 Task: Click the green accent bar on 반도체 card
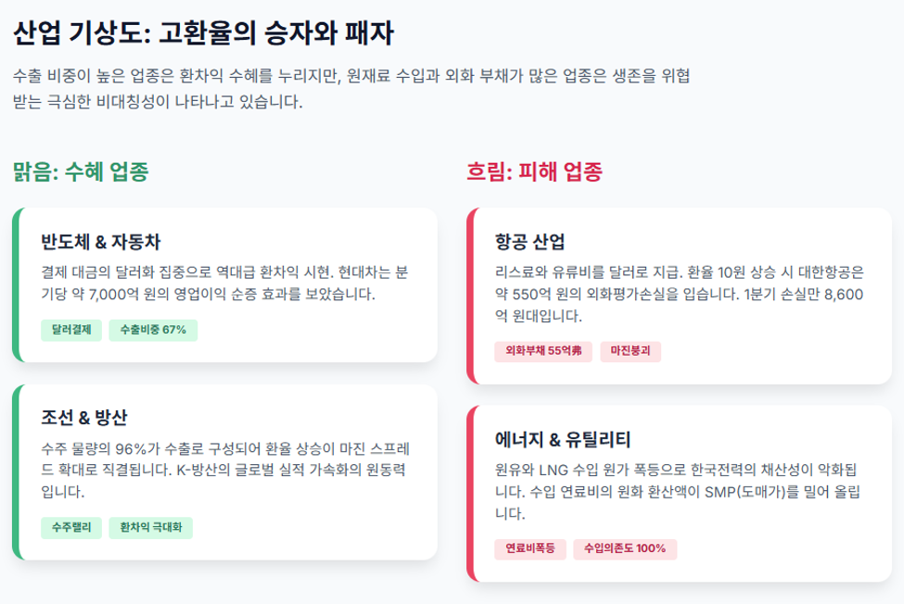(16, 285)
